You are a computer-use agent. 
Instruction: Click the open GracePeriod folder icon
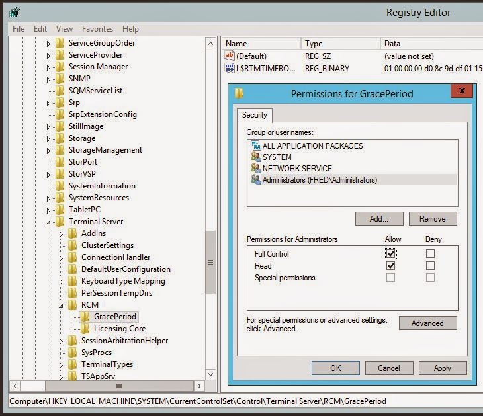85,317
